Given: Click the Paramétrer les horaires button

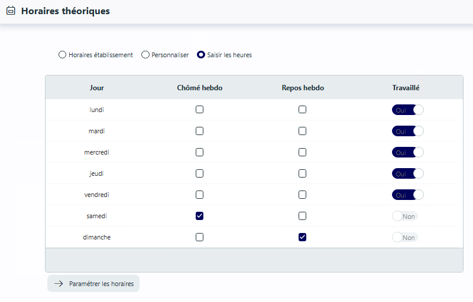Looking at the screenshot, I should (93, 283).
